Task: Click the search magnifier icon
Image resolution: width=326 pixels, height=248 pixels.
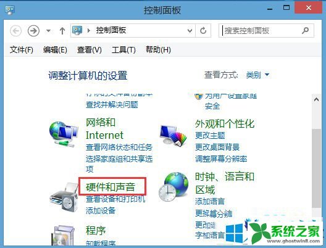Action: 305,30
